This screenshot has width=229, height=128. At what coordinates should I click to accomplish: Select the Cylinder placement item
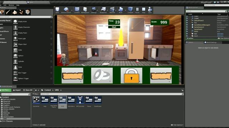[33, 62]
